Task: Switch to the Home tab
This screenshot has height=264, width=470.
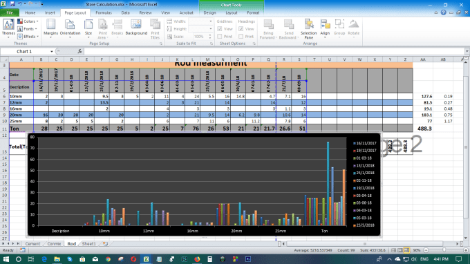Action: click(30, 13)
